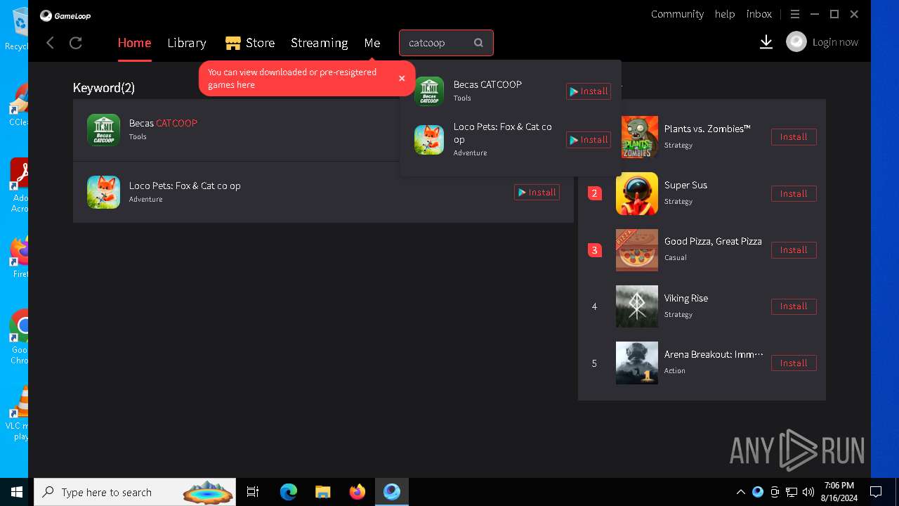The image size is (899, 506).
Task: Click Login now
Action: coord(835,42)
